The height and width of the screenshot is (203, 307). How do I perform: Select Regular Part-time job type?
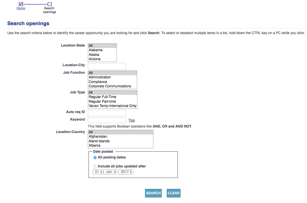[112, 101]
